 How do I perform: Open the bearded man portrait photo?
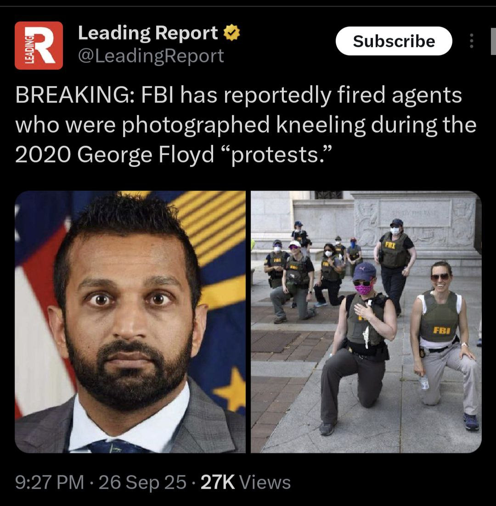point(130,322)
